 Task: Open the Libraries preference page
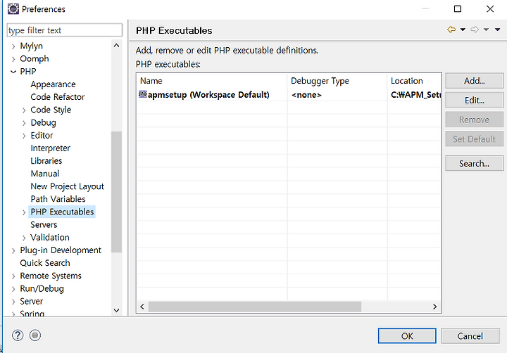pyautogui.click(x=46, y=161)
